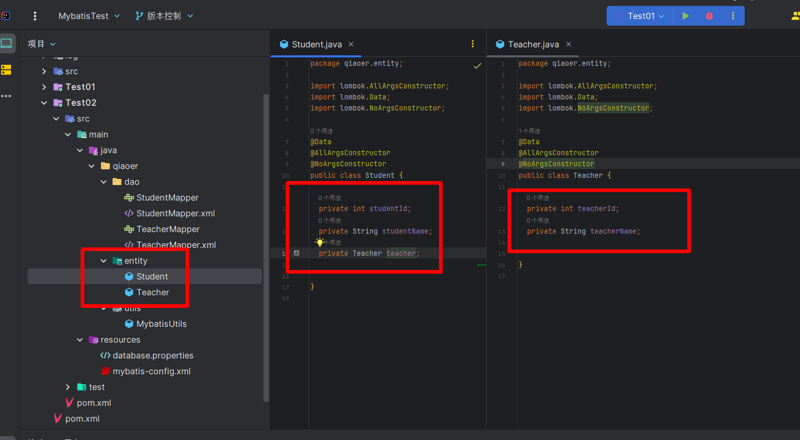Click the entity package icon

click(x=117, y=261)
